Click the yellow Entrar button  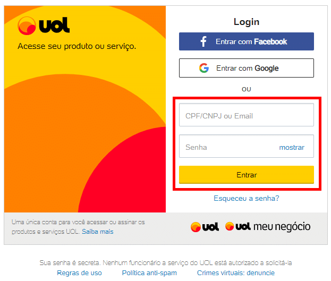(x=247, y=175)
